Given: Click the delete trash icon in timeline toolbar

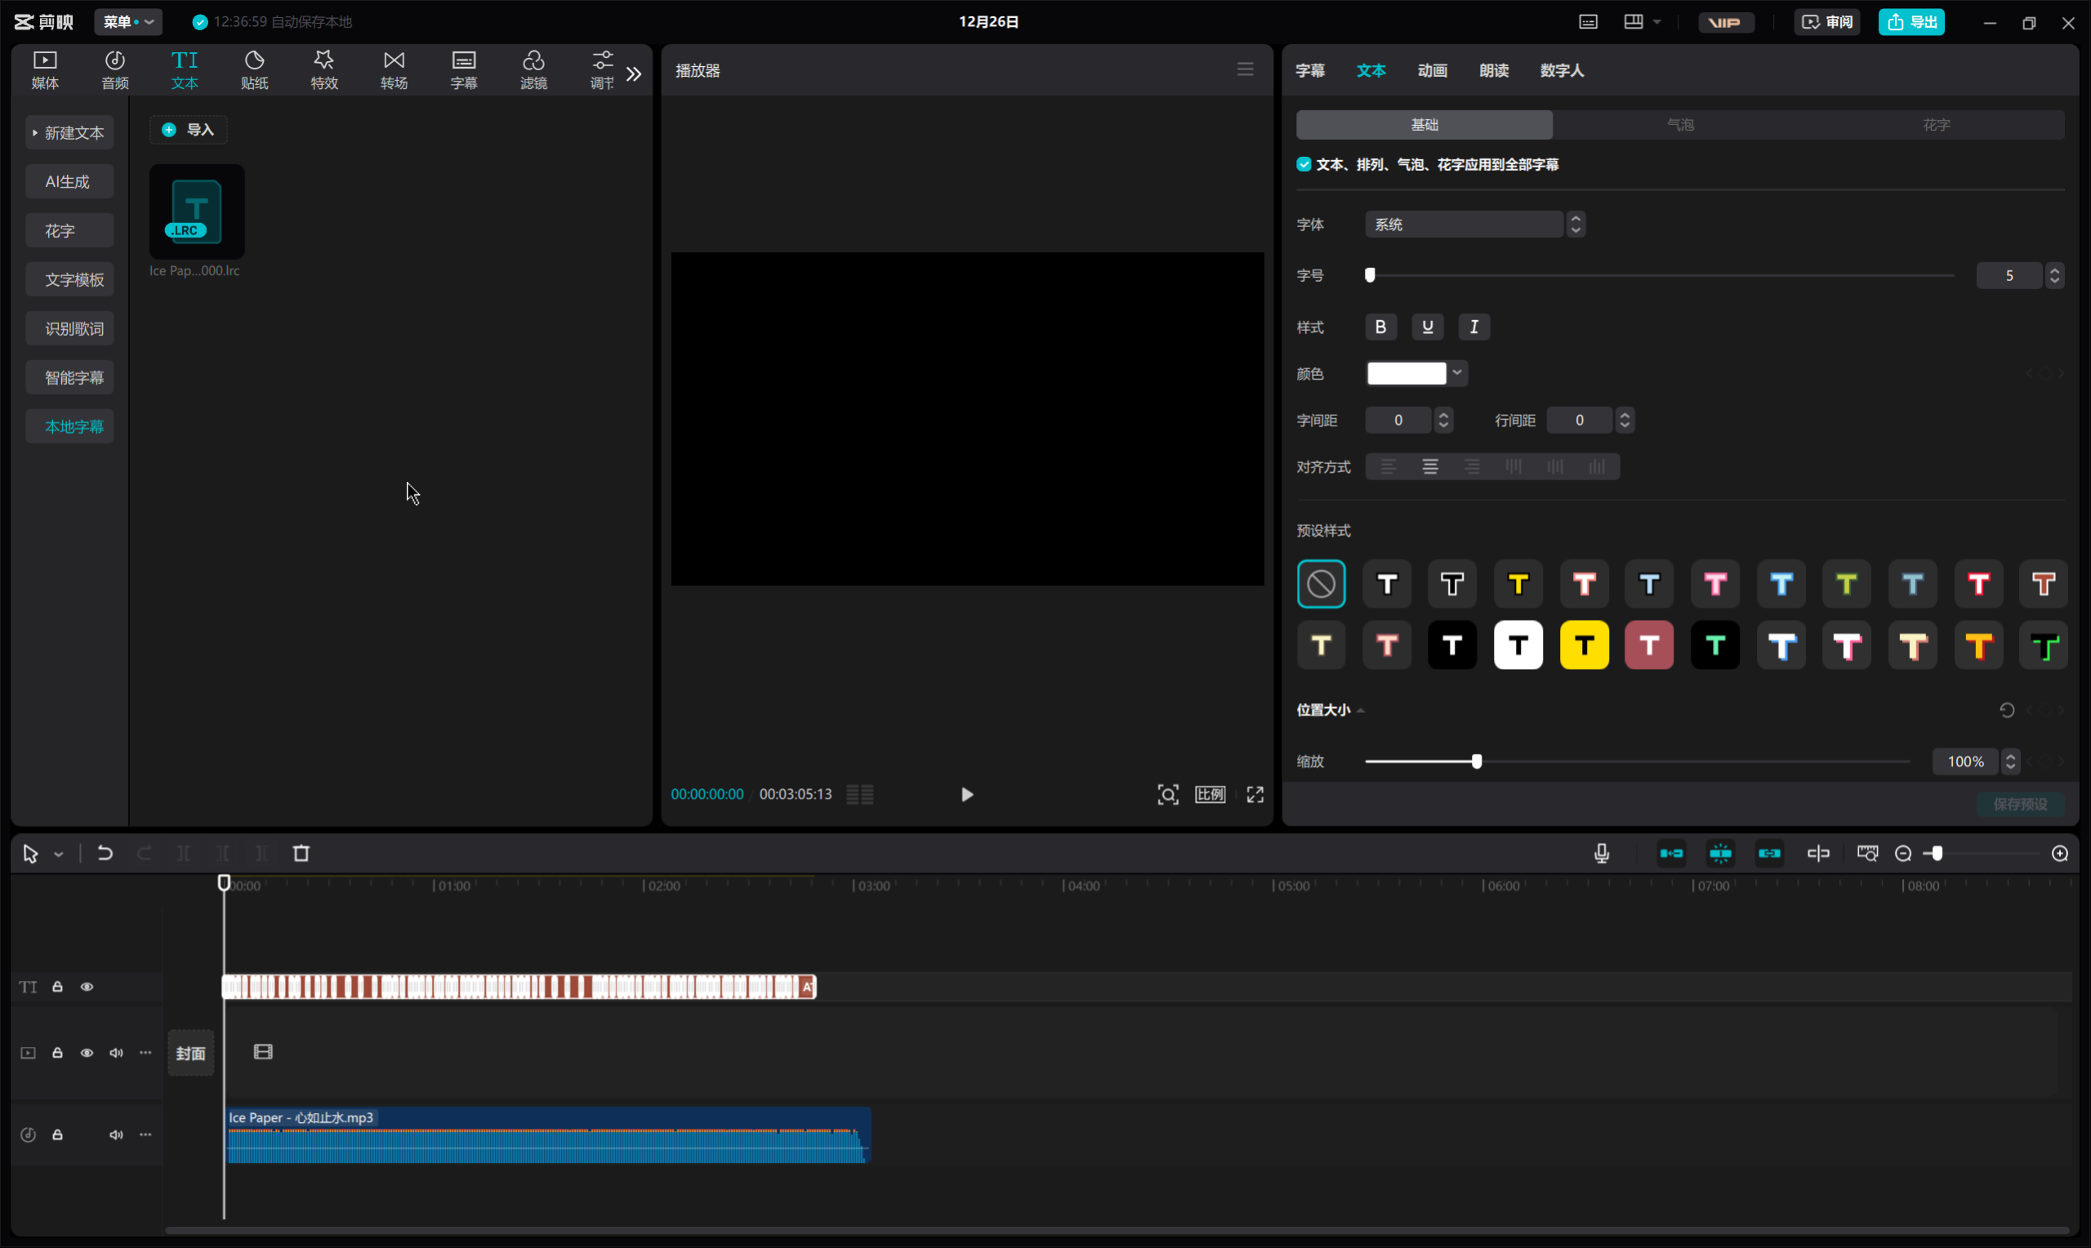Looking at the screenshot, I should coord(301,854).
